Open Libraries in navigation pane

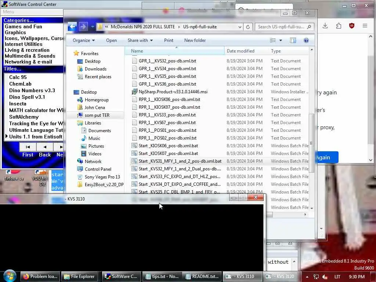93,123
